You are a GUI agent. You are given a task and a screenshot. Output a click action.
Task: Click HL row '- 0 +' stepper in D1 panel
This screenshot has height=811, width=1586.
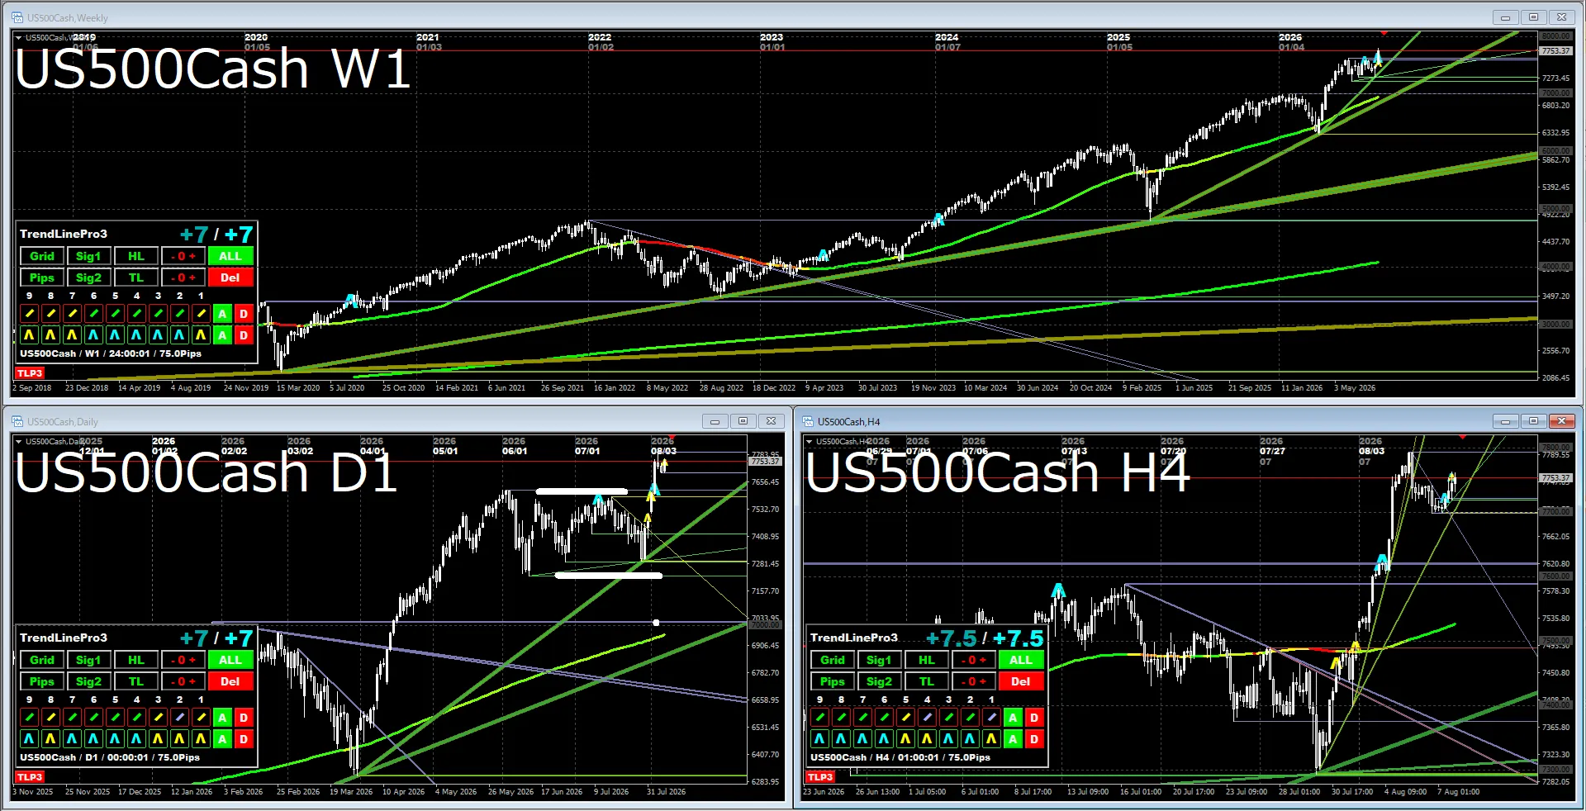click(x=183, y=660)
